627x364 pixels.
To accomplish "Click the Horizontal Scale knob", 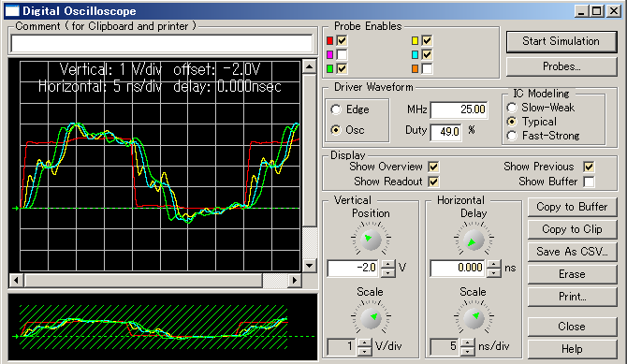I will pos(474,318).
